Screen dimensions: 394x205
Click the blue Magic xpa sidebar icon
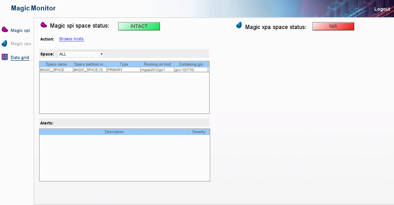pos(4,43)
